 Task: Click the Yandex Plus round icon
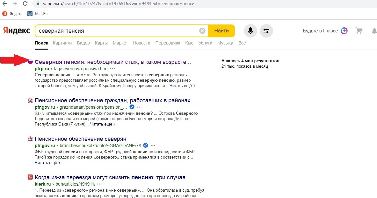344,31
